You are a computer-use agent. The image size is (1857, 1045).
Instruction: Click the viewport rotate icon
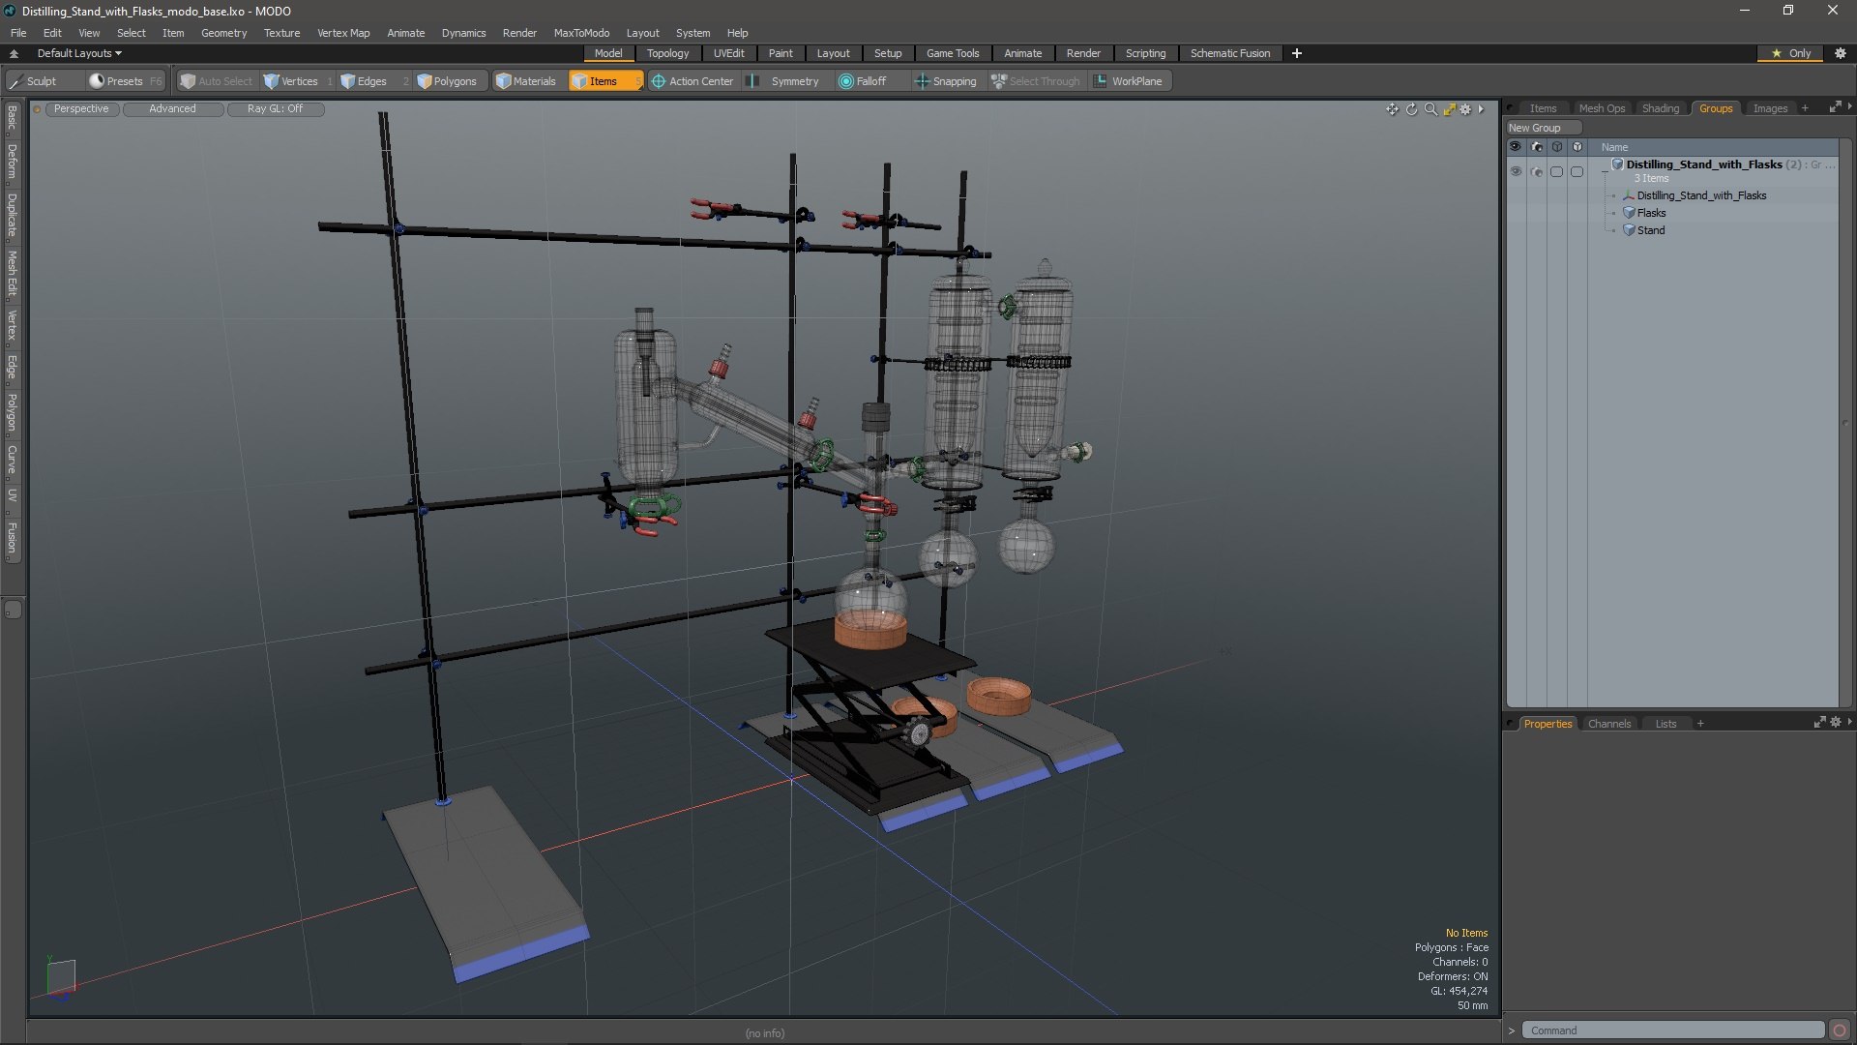1411,109
